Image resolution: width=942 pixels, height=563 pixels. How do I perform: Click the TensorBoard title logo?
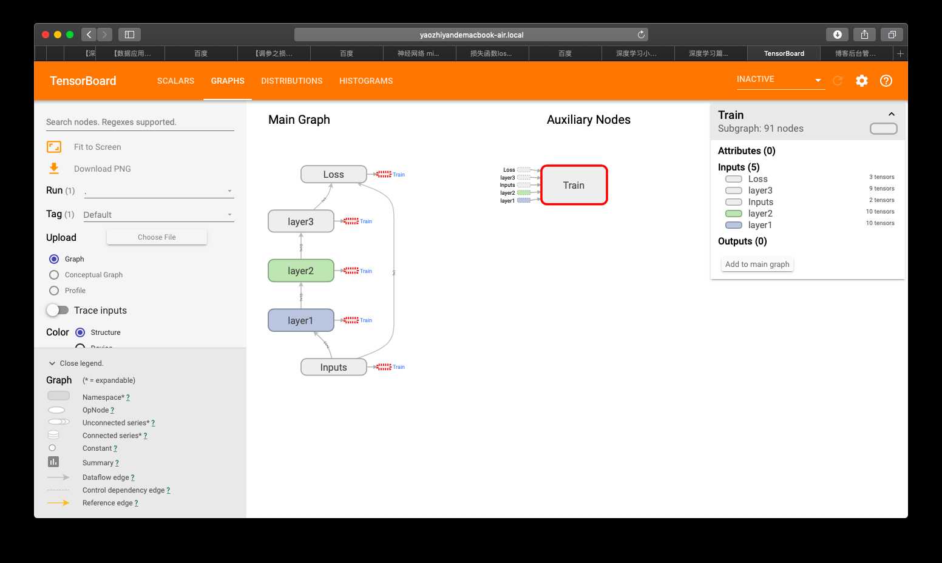tap(83, 81)
